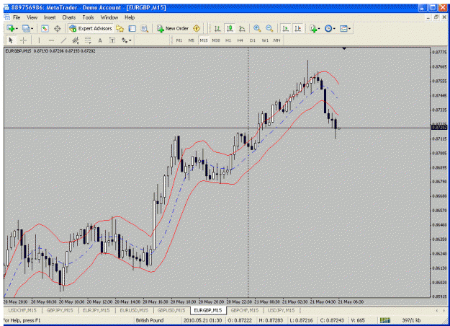Screen dimensions: 450x326
Task: Switch chart to bar chart mode
Action: pyautogui.click(x=217, y=28)
